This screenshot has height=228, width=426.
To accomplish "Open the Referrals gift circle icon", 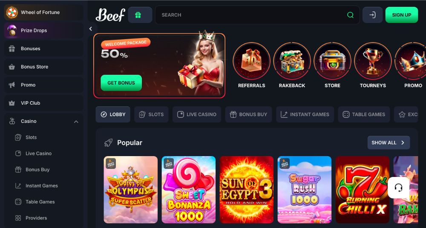I will click(252, 61).
